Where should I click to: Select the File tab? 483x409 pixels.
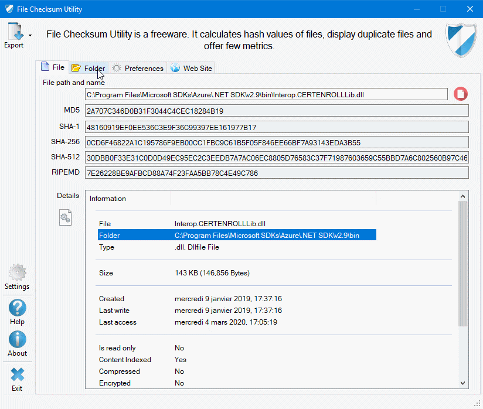click(53, 67)
